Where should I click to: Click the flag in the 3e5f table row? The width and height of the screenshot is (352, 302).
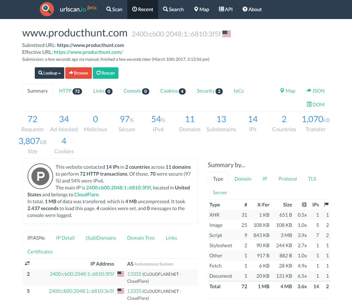coord(121,291)
